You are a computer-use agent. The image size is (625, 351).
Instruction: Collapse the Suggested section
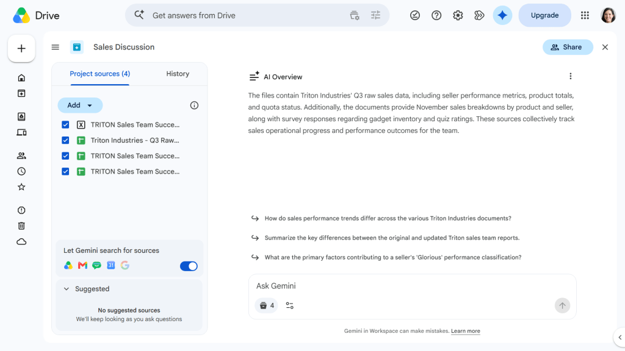67,289
